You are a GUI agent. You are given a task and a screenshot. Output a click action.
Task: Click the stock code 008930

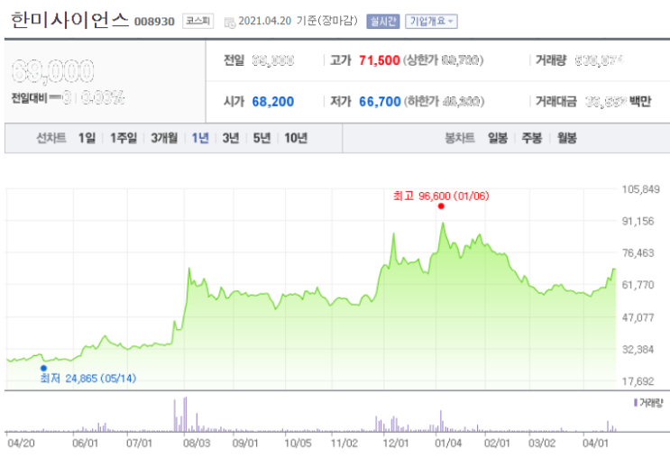tap(154, 22)
